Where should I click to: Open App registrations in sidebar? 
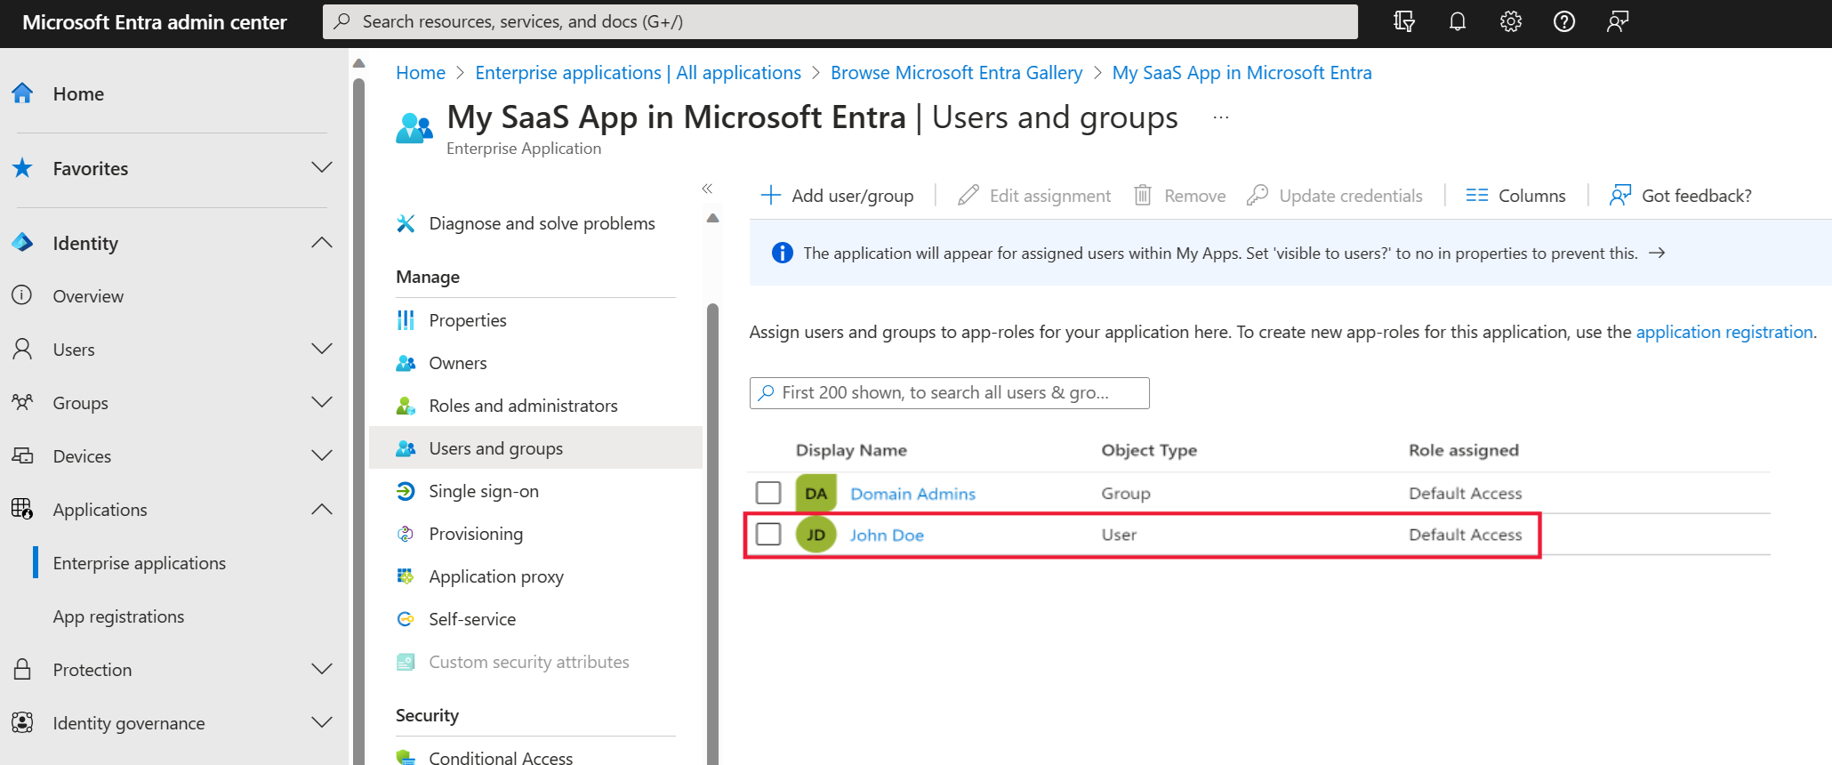pos(118,616)
